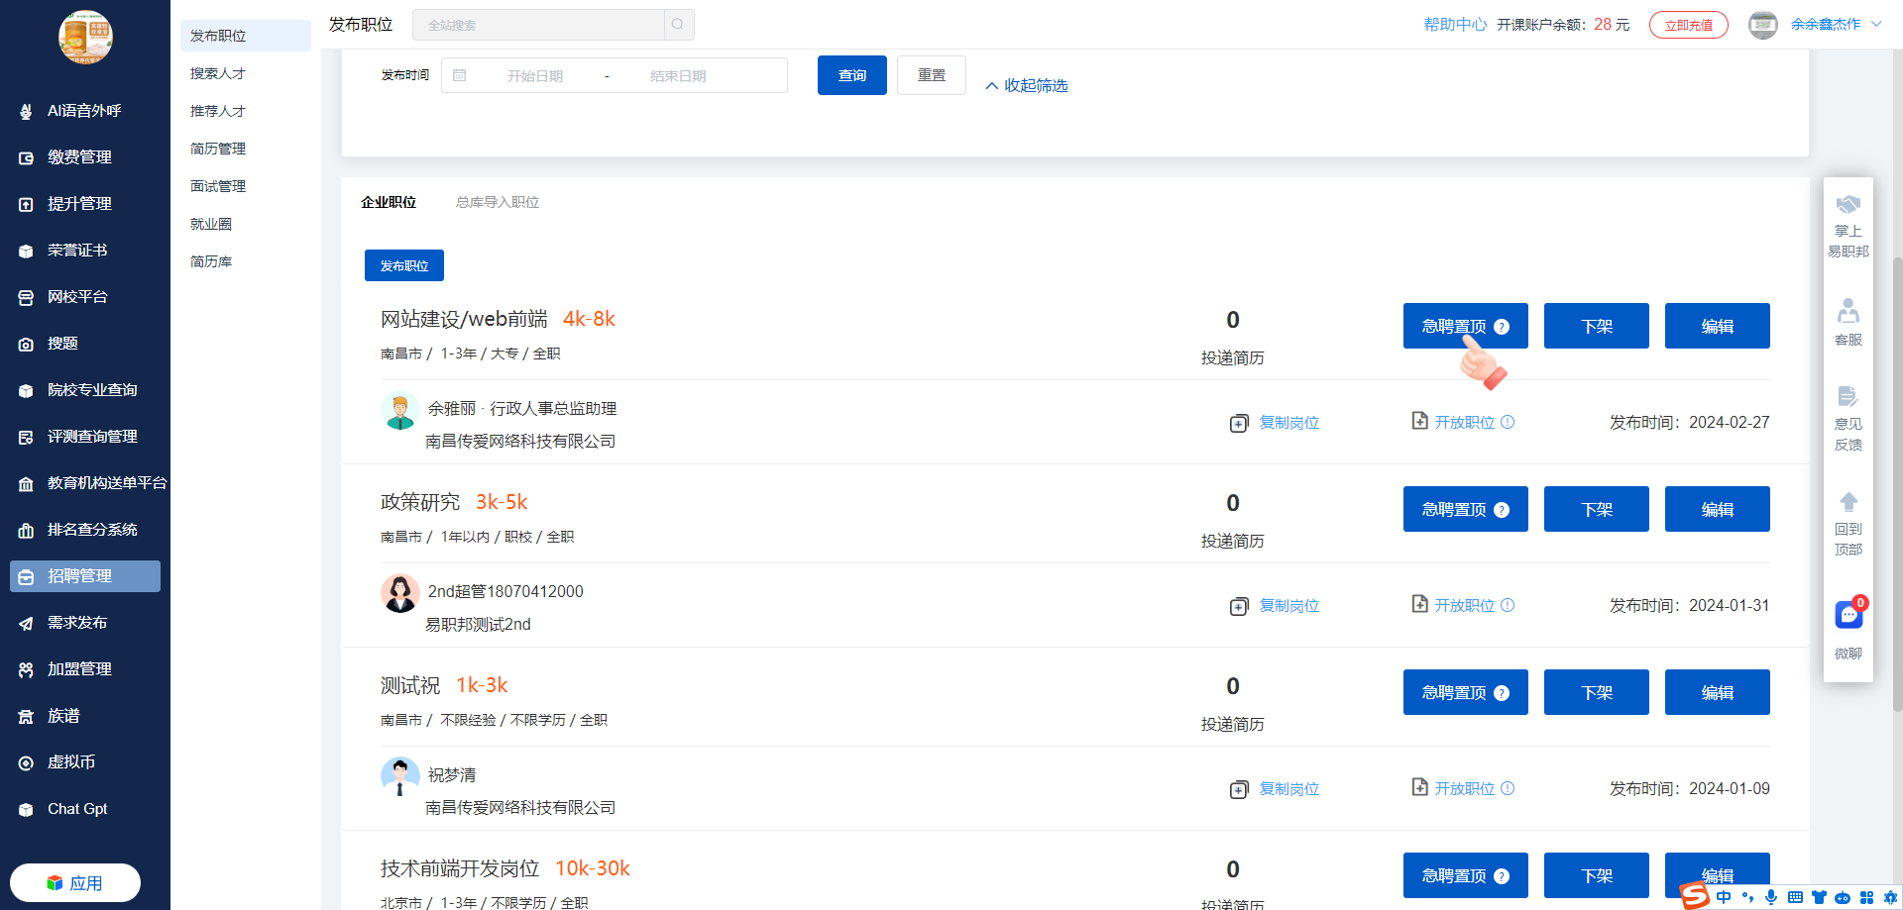Open the 微聊 chat icon

click(x=1848, y=615)
